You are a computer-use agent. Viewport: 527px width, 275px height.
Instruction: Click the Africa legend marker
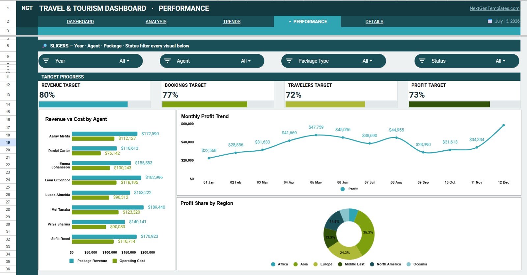(x=273, y=264)
